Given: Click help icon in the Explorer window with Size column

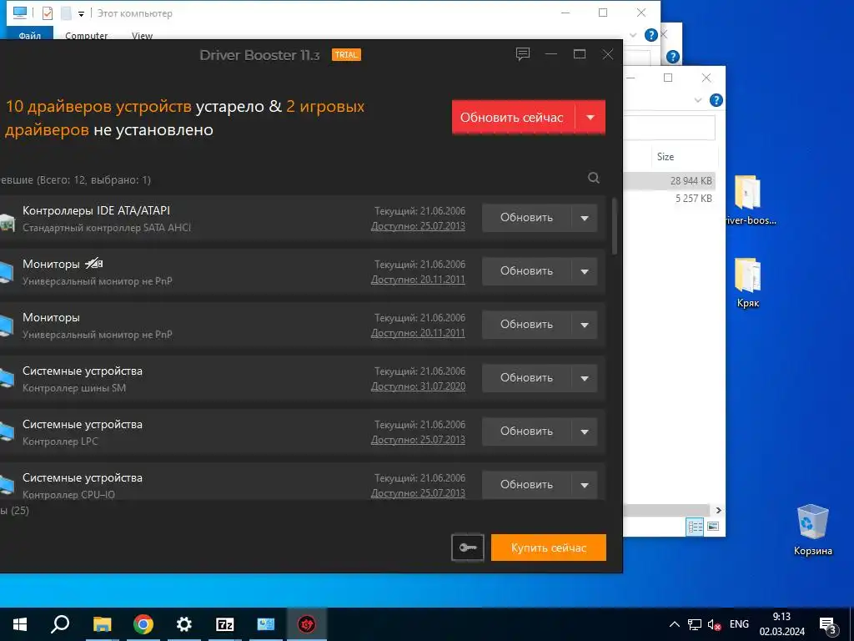Looking at the screenshot, I should pyautogui.click(x=716, y=100).
